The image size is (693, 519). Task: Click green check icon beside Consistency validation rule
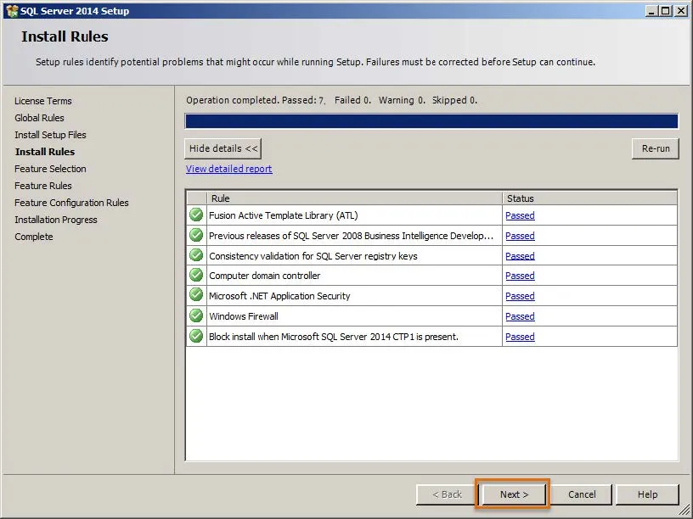[x=196, y=255]
